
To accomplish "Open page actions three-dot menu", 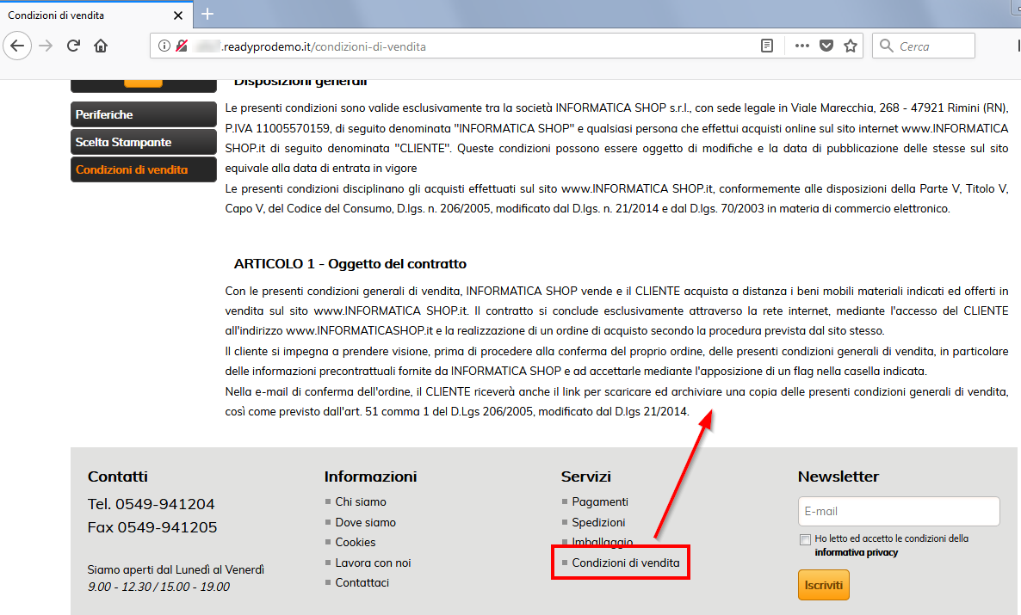I will coord(802,46).
